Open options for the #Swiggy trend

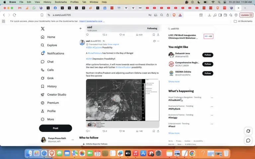(212, 115)
